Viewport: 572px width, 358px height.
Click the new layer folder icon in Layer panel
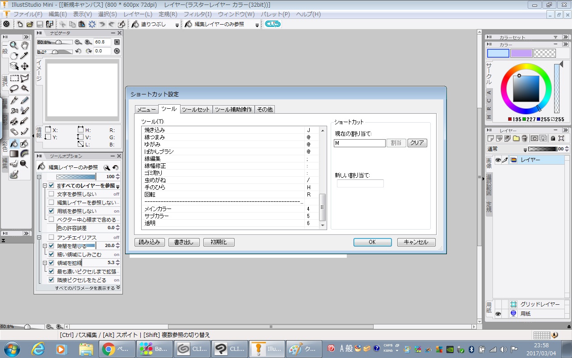tap(516, 139)
